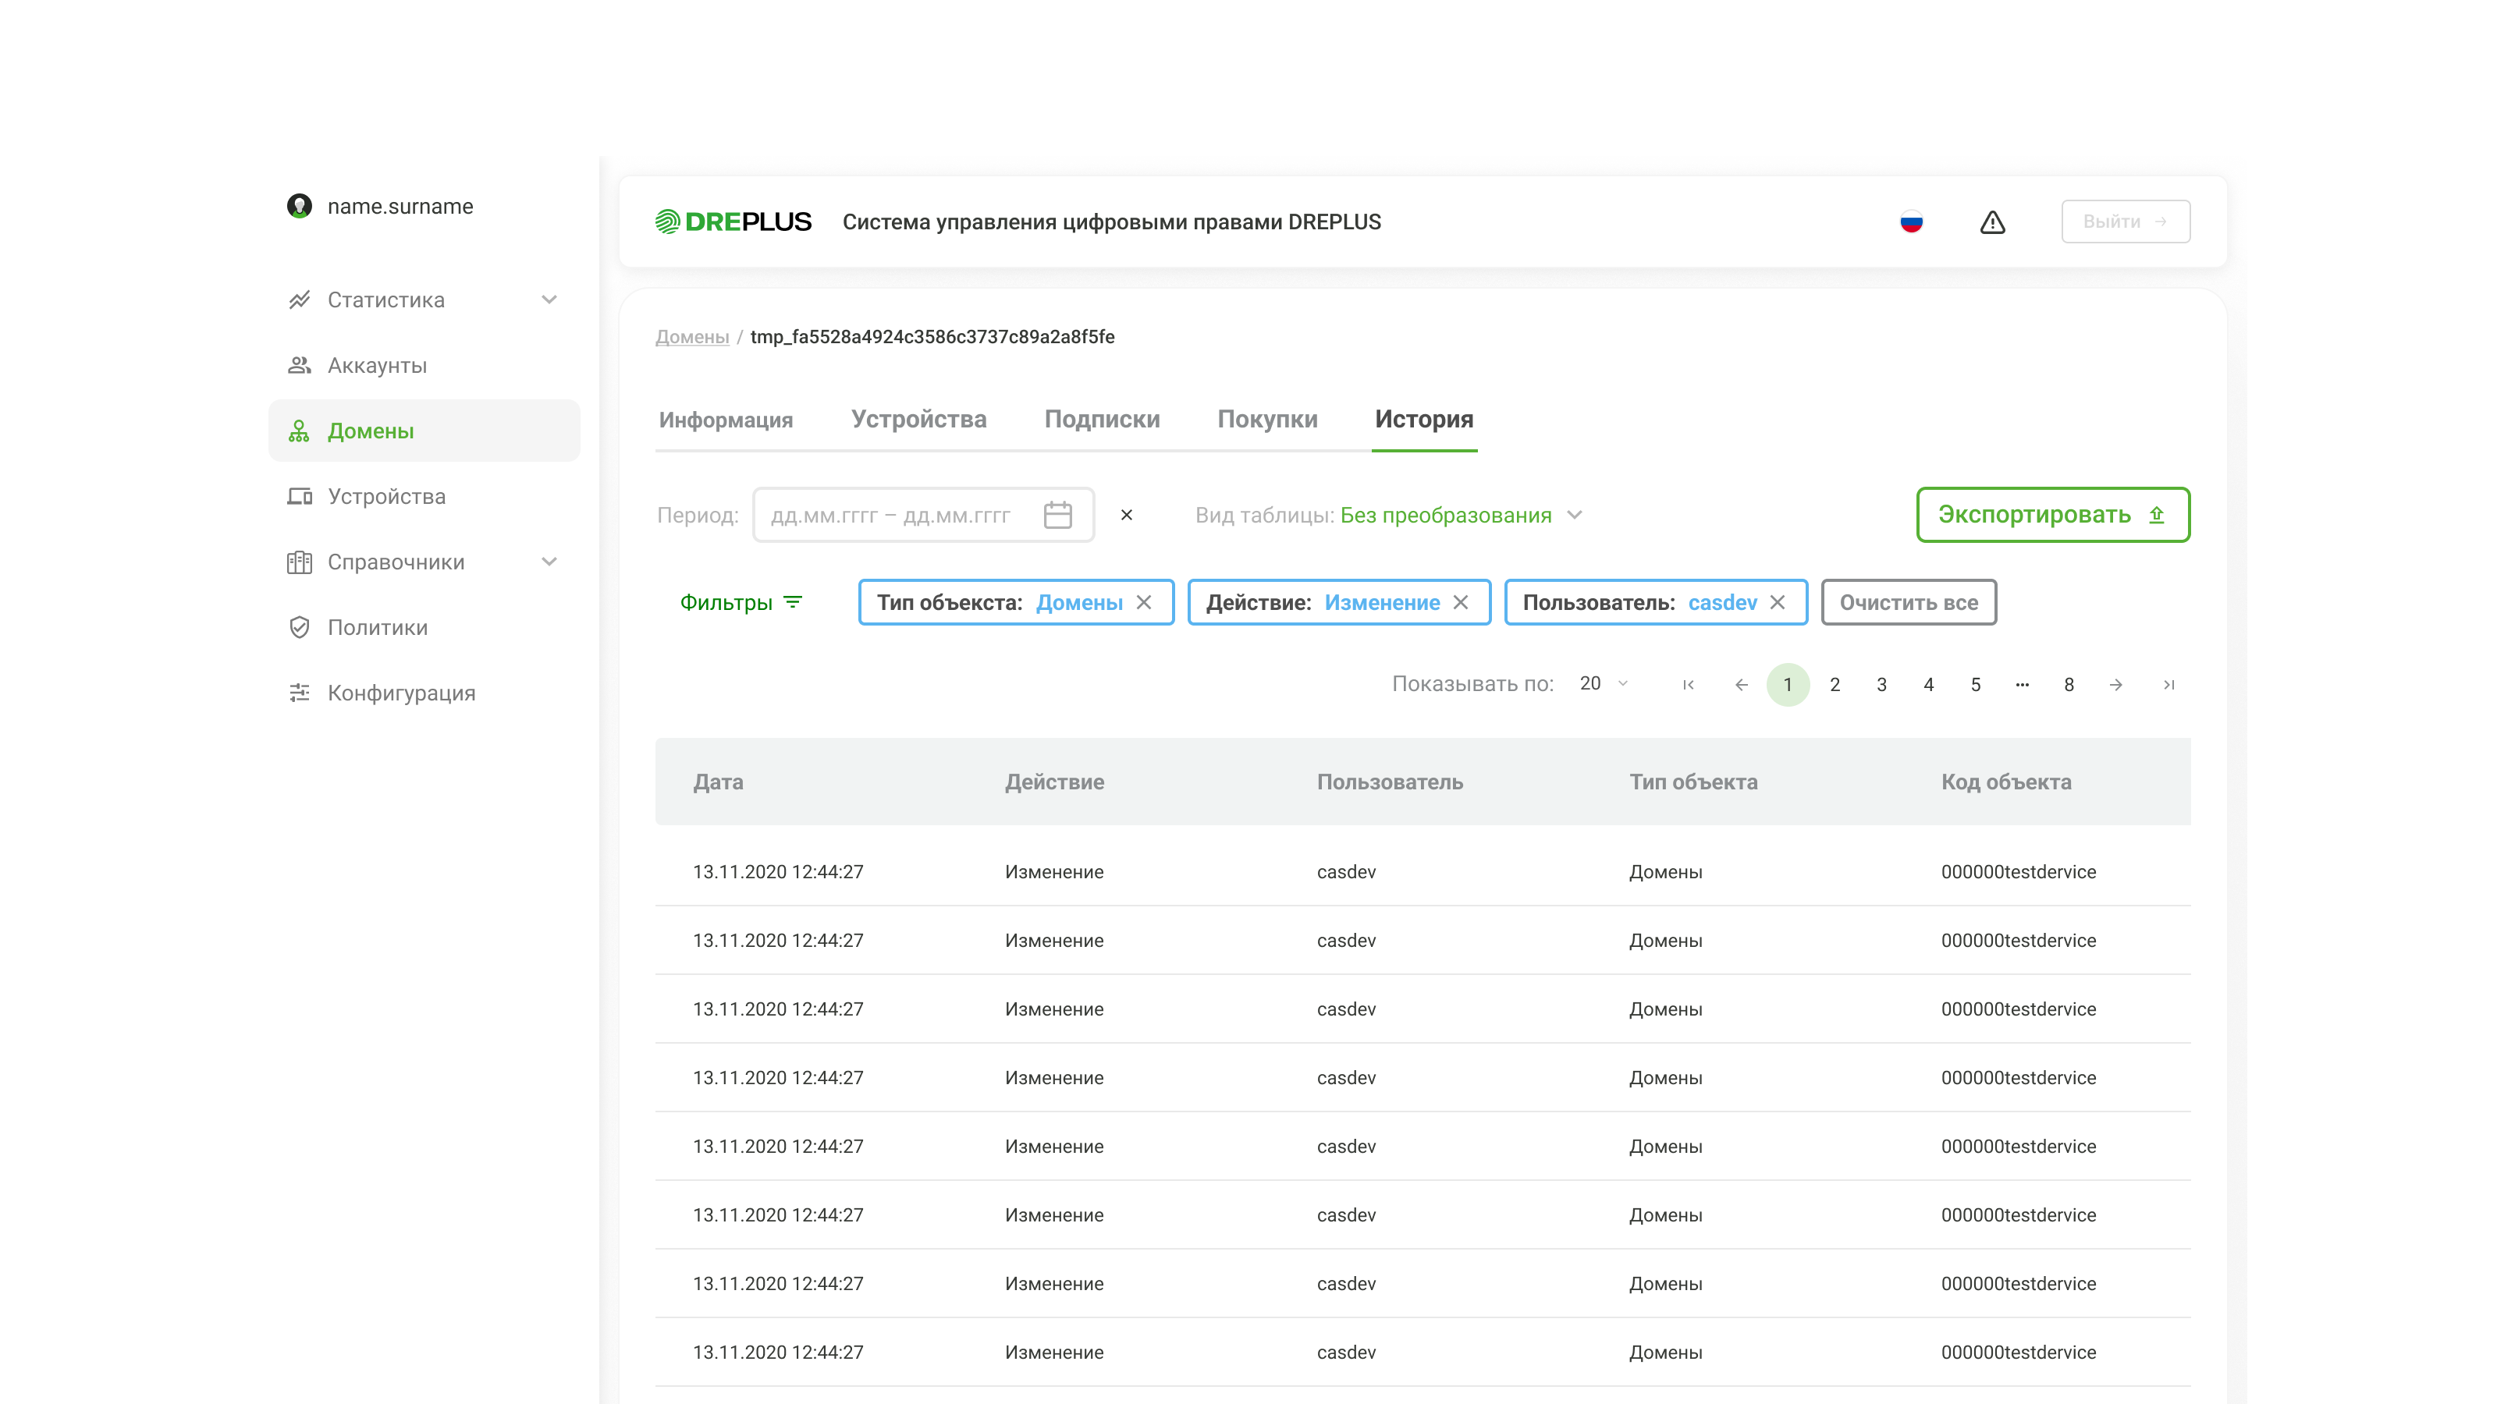Click name.surname username text
Viewport: 2497px width, 1404px height.
400,207
